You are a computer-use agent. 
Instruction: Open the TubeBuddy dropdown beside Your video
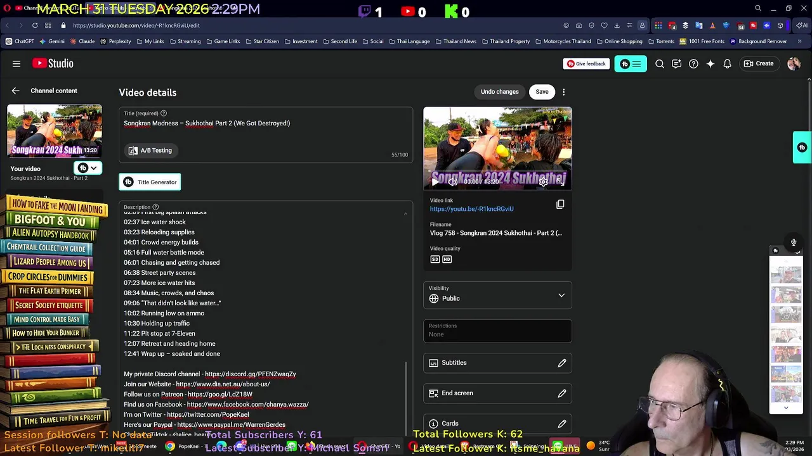point(88,168)
